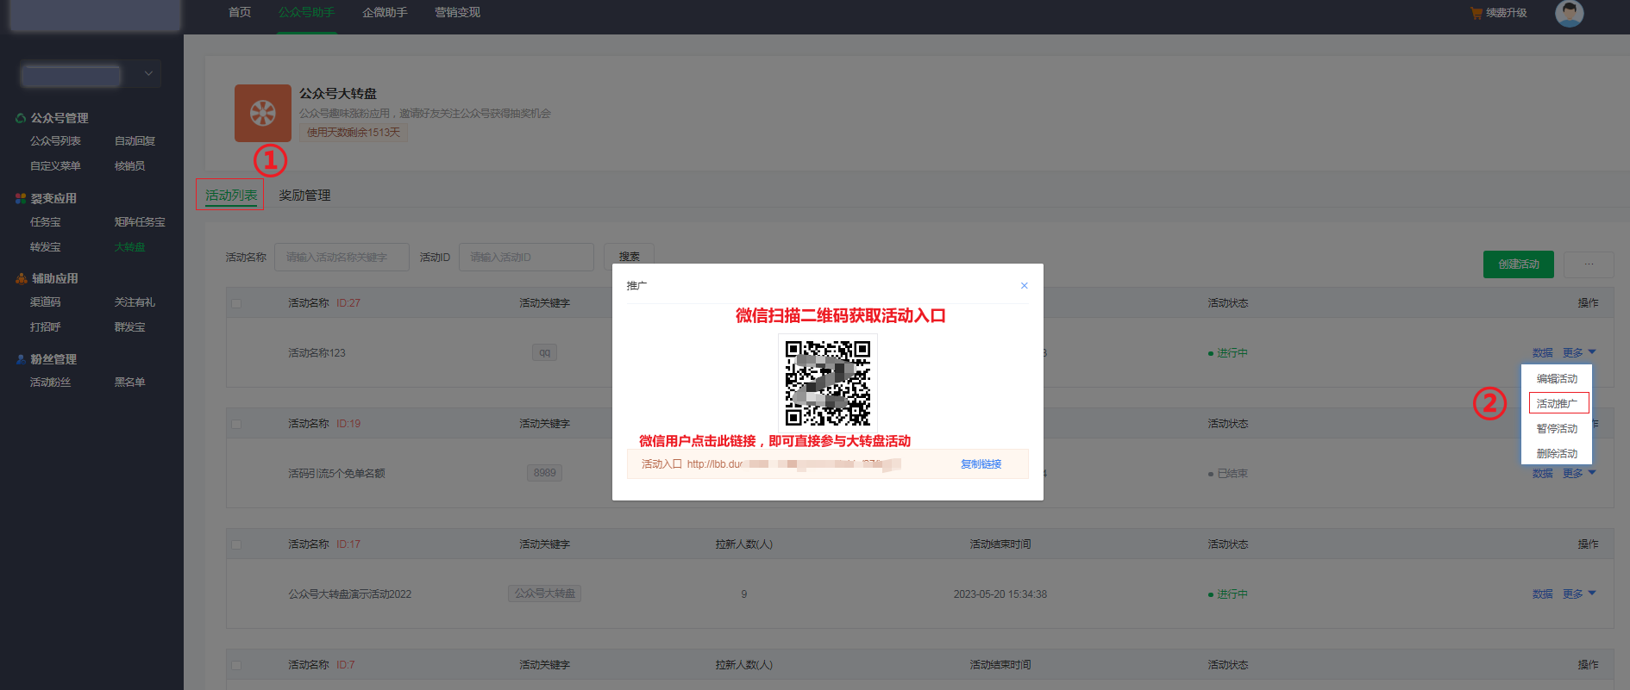Click the 公众号大转盘 keyword tag

[544, 594]
